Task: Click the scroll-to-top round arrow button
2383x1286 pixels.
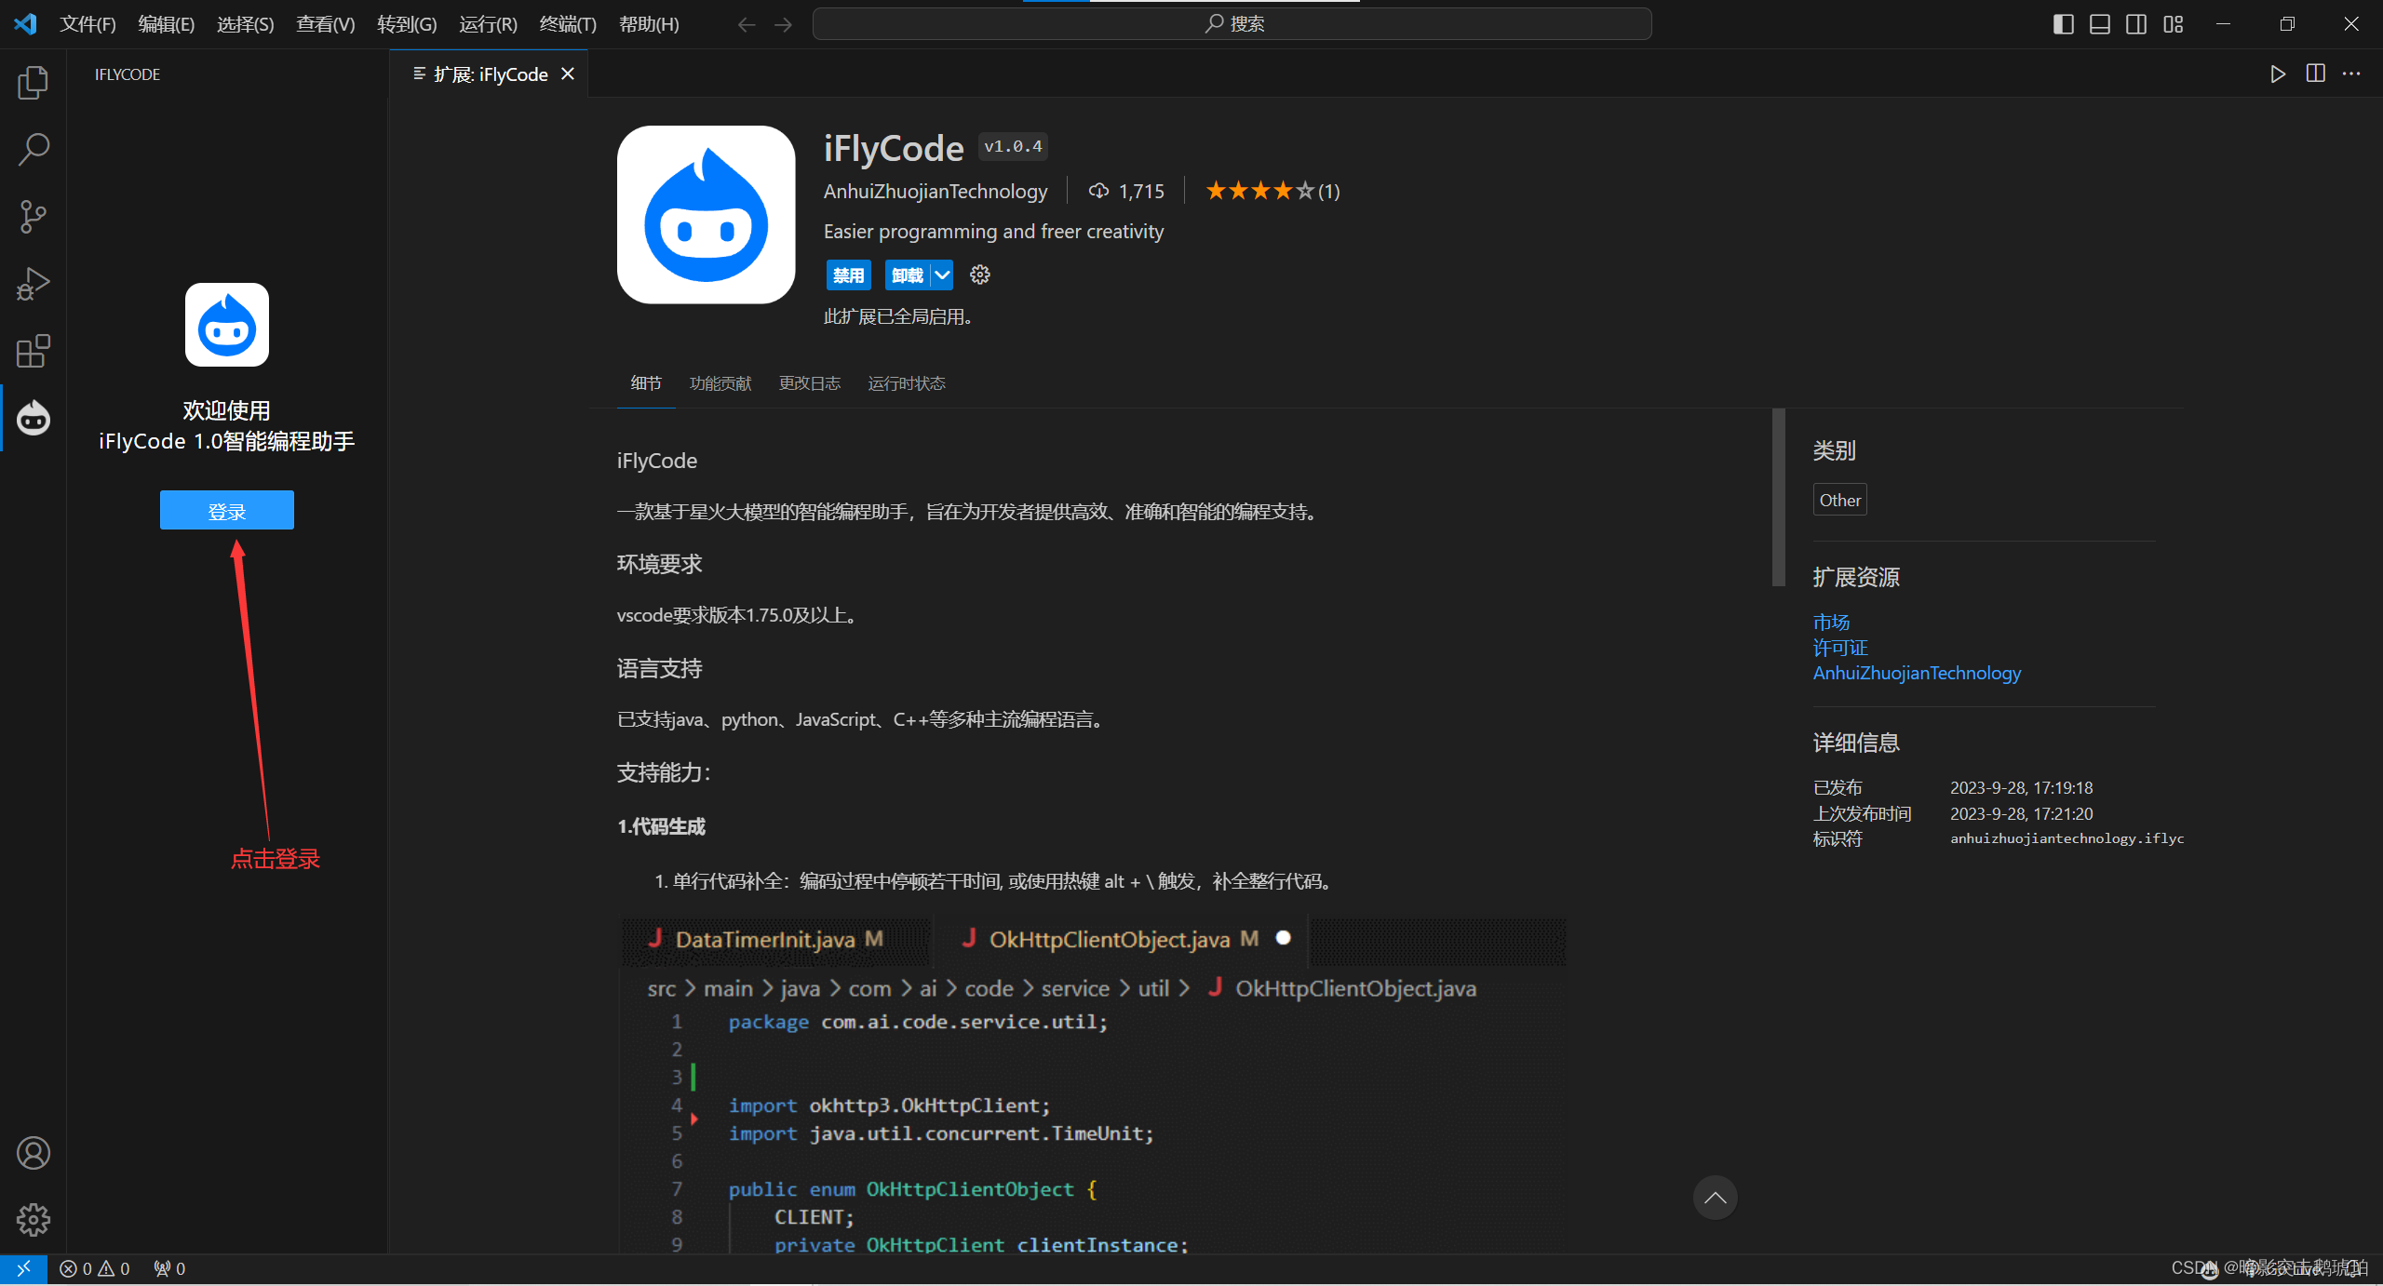Action: click(x=1715, y=1198)
